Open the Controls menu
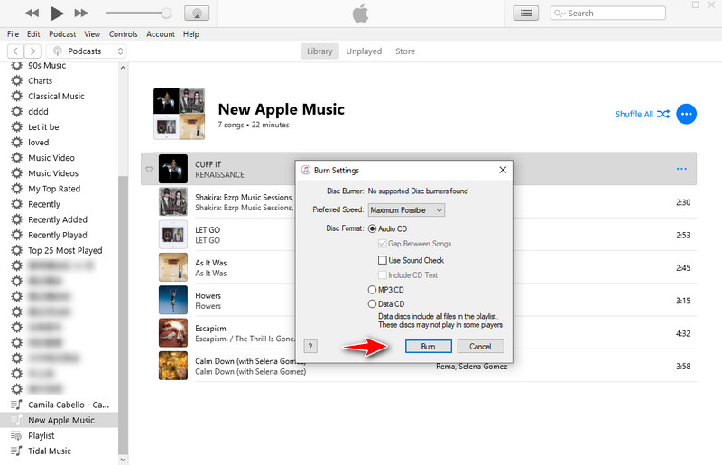Screen dimensions: 722x465 coord(123,34)
